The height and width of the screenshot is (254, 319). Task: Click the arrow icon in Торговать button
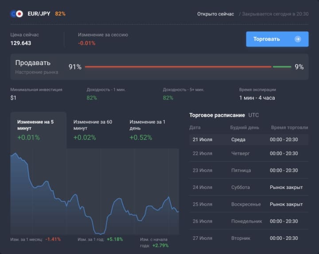click(298, 39)
